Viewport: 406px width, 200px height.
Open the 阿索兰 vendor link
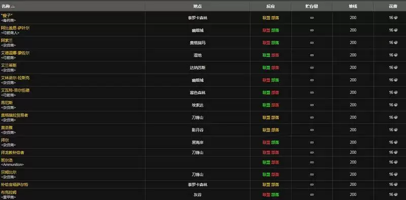pyautogui.click(x=7, y=41)
